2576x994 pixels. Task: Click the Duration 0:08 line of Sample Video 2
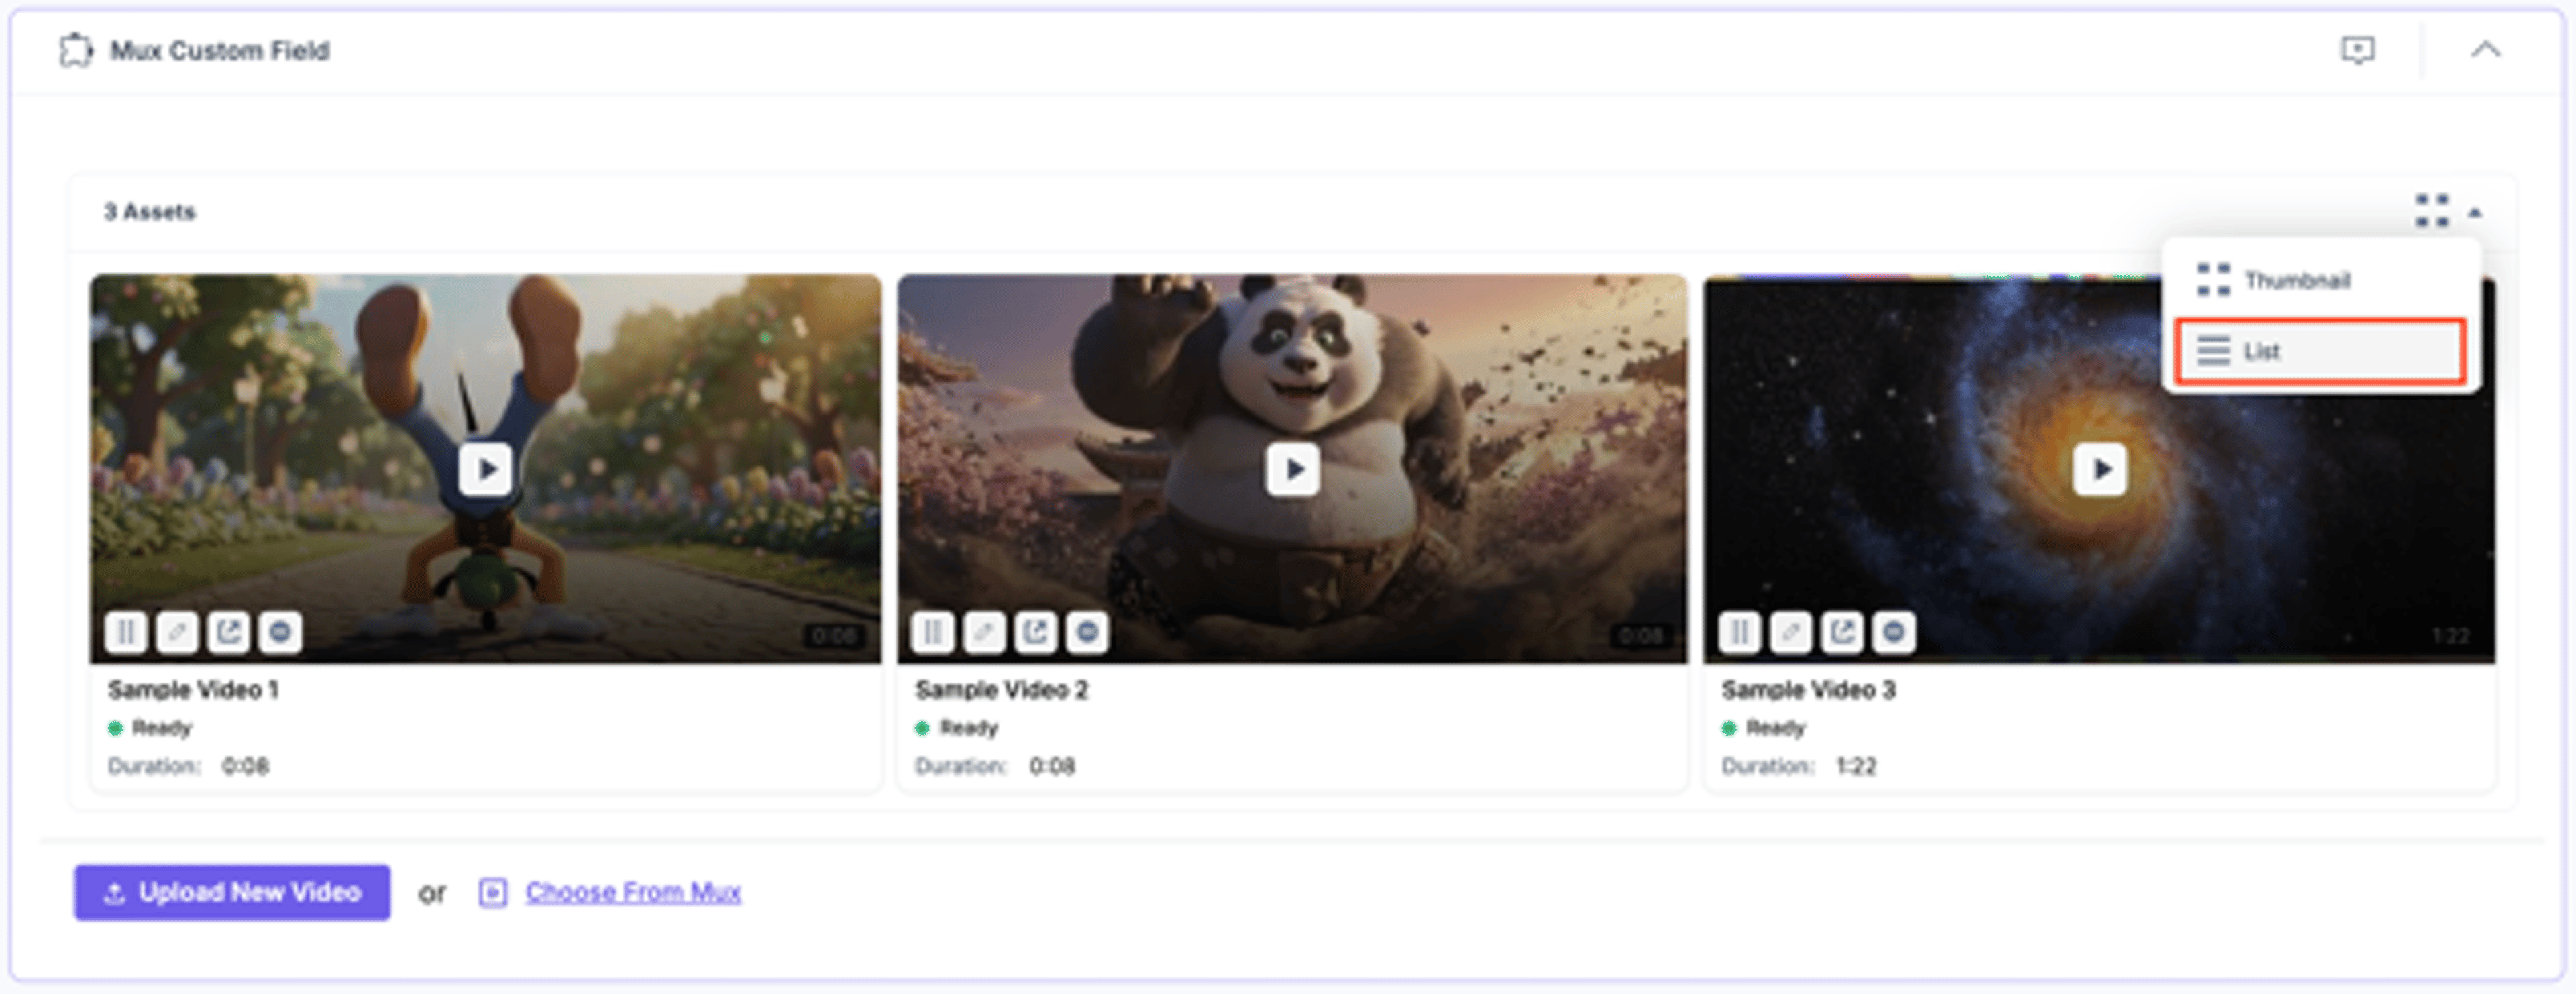tap(995, 766)
